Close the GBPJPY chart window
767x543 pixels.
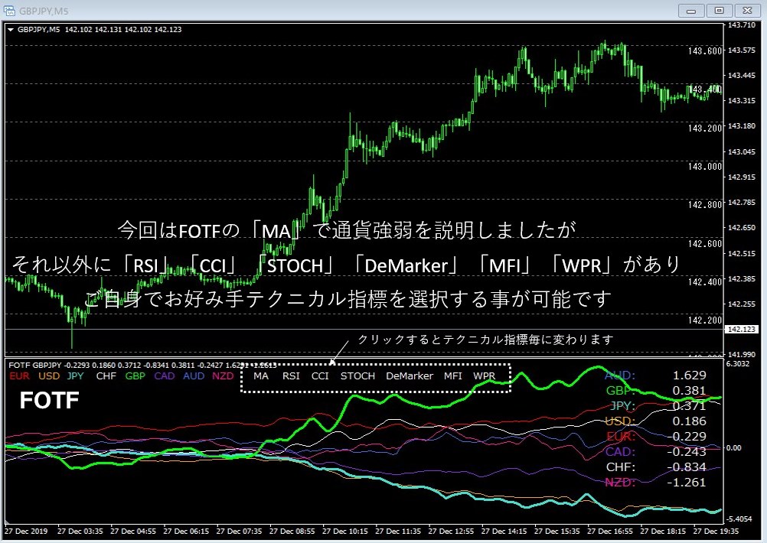pyautogui.click(x=747, y=10)
